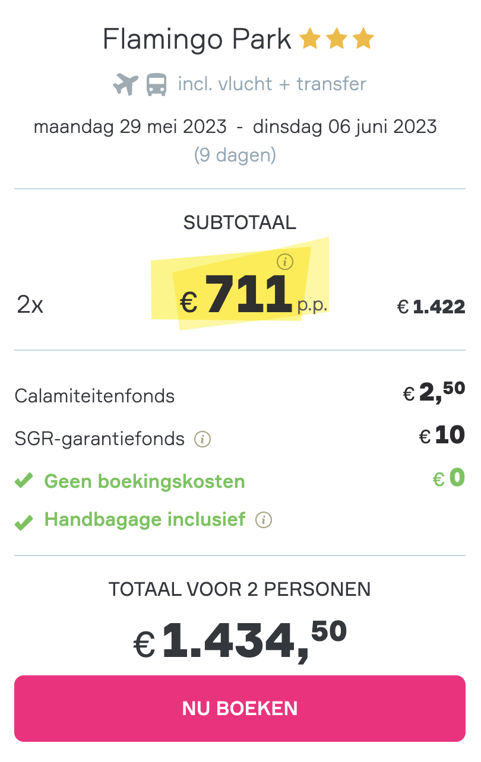Click the airplane flight icon

click(x=125, y=84)
